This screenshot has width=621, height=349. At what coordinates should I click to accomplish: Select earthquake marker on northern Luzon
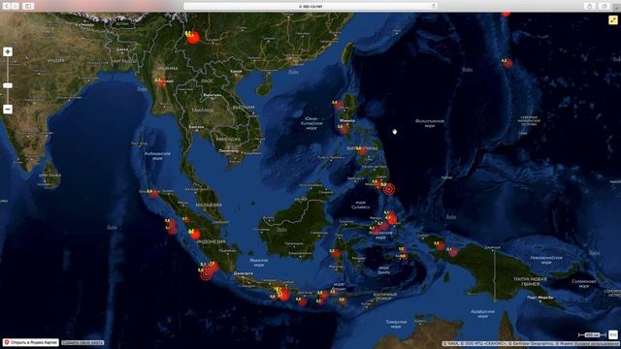339,105
